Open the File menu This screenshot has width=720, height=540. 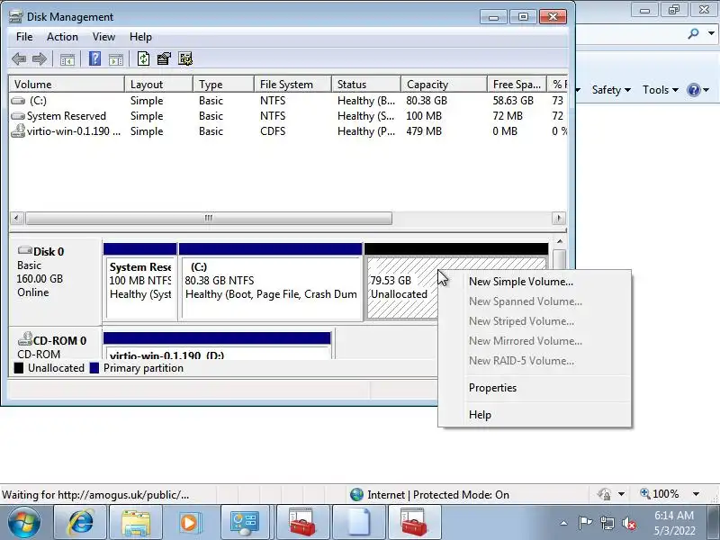pos(24,37)
